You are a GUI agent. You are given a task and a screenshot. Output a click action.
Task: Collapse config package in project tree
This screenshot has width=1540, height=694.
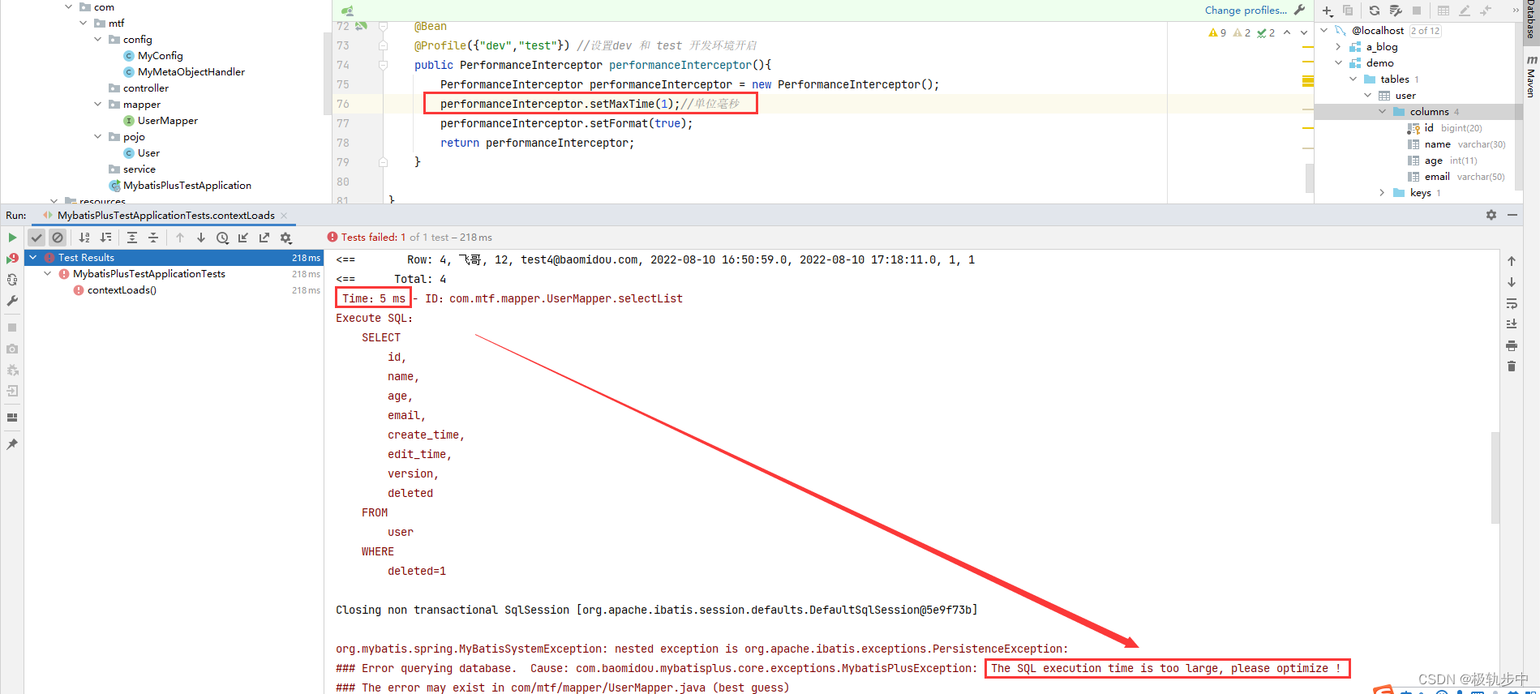click(x=98, y=39)
